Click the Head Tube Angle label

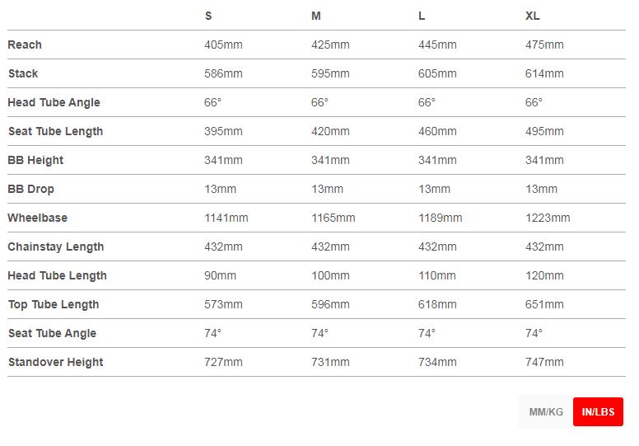tap(54, 102)
